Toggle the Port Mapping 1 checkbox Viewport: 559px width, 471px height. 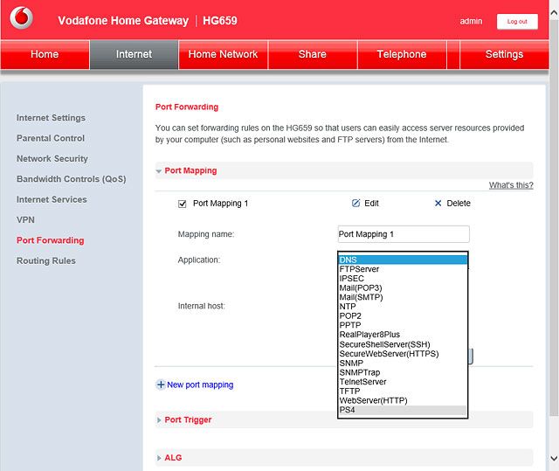[x=183, y=204]
